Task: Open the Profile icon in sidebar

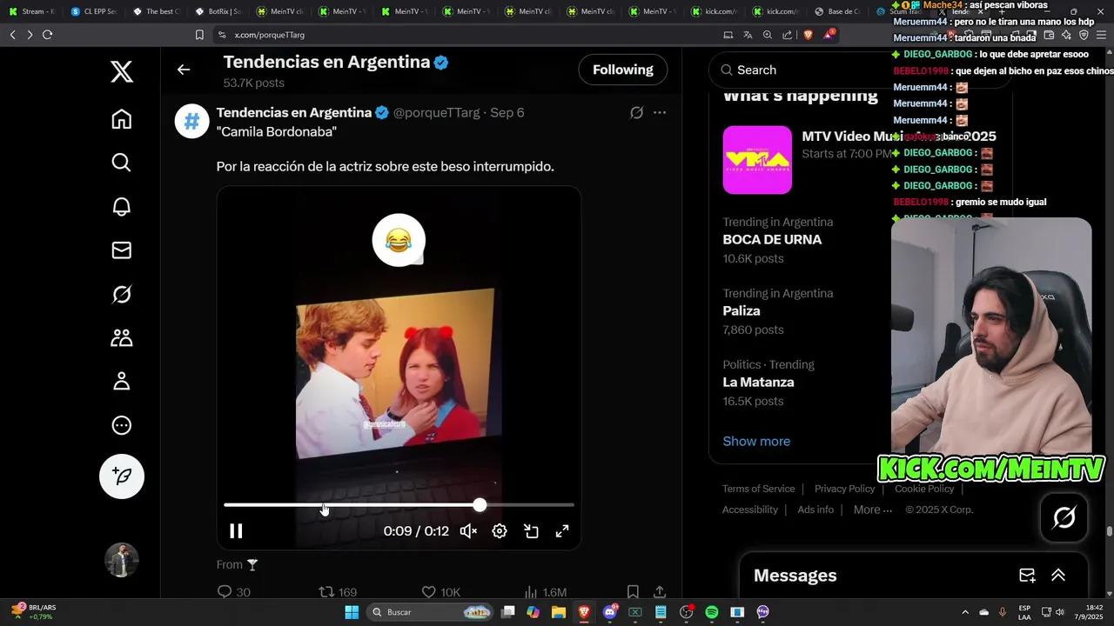Action: (122, 381)
